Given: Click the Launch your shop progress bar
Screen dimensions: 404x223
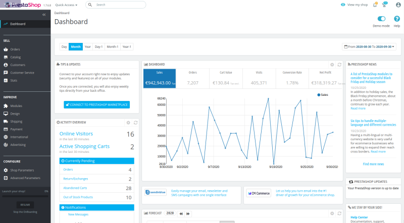Looking at the screenshot, I should [x=25, y=196].
